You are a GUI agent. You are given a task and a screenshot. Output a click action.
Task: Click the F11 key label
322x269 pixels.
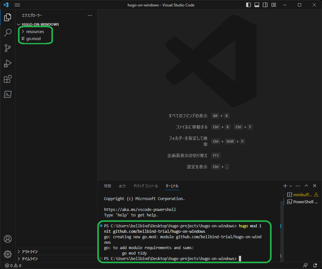tap(216, 156)
